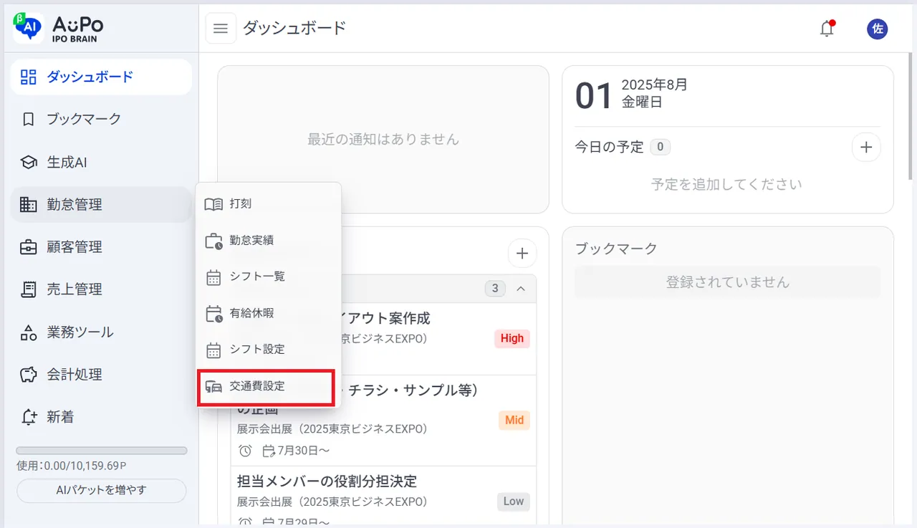
Task: Click the 顧客管理 briefcase icon
Action: (28, 247)
